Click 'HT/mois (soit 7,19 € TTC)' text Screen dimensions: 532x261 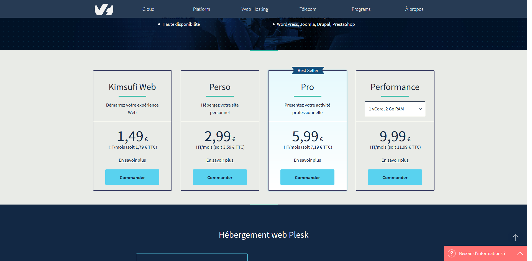308,147
